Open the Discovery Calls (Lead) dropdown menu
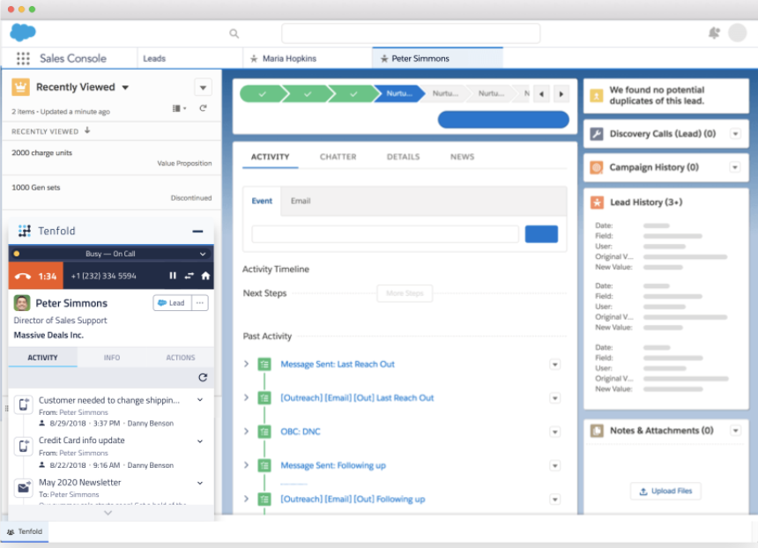The width and height of the screenshot is (758, 548). pyautogui.click(x=735, y=134)
